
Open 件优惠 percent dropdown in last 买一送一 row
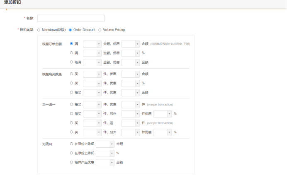[x=163, y=132]
